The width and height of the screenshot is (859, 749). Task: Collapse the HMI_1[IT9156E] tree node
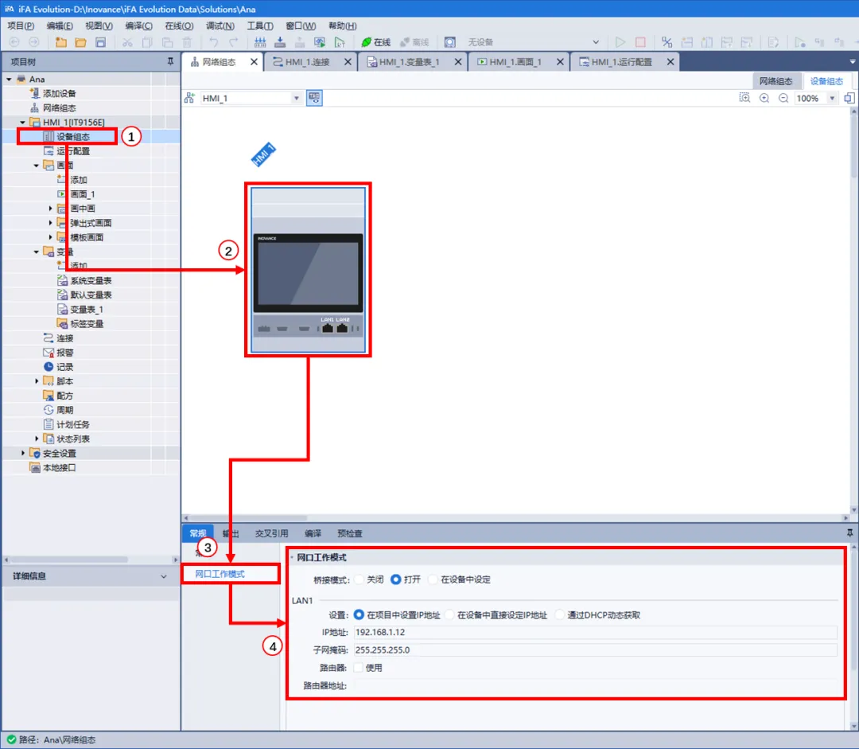point(22,123)
